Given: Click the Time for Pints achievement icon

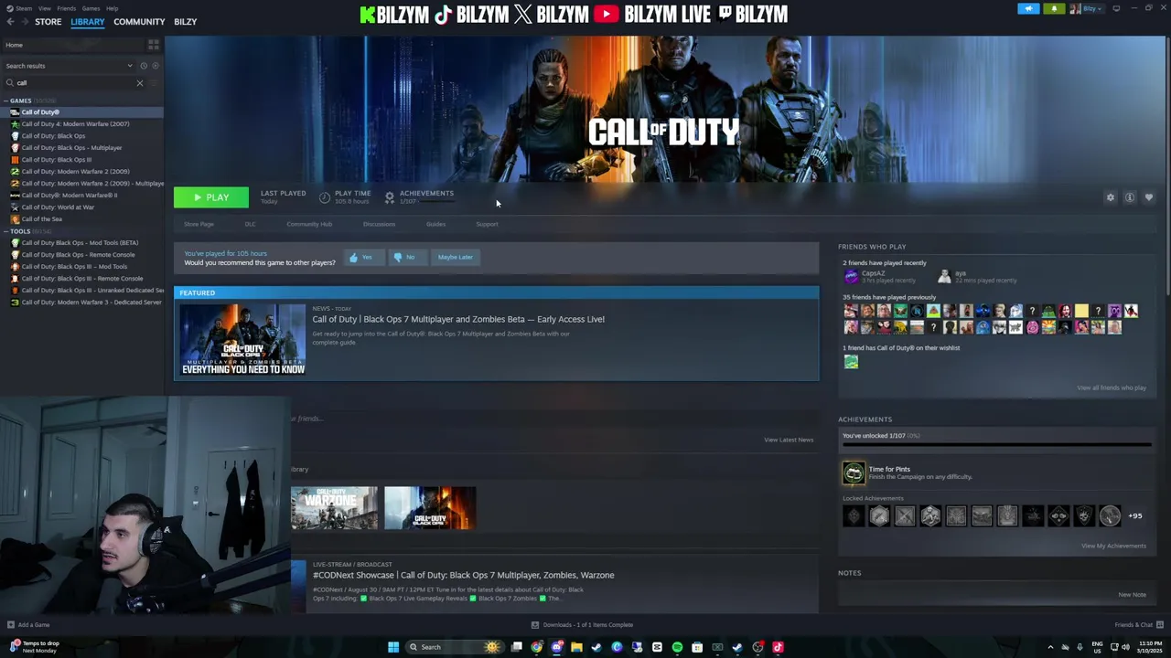Looking at the screenshot, I should pyautogui.click(x=854, y=472).
